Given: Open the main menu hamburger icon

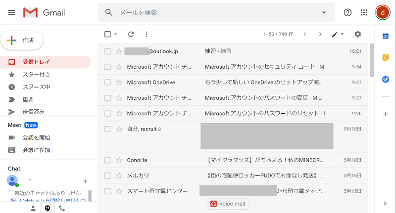Looking at the screenshot, I should point(11,12).
